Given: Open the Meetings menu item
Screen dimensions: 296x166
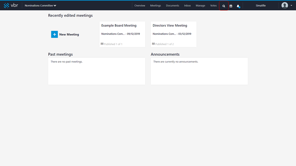Looking at the screenshot, I should 155,5.
